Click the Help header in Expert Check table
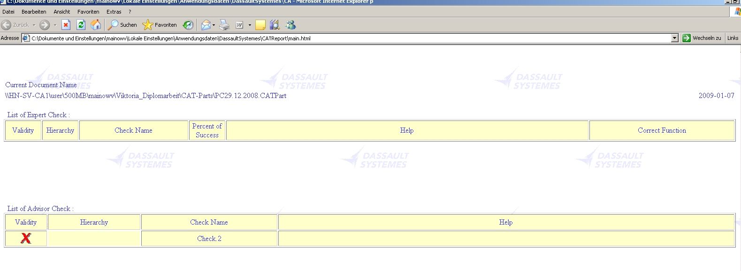Viewport: 741px width, 271px height. pyautogui.click(x=407, y=130)
